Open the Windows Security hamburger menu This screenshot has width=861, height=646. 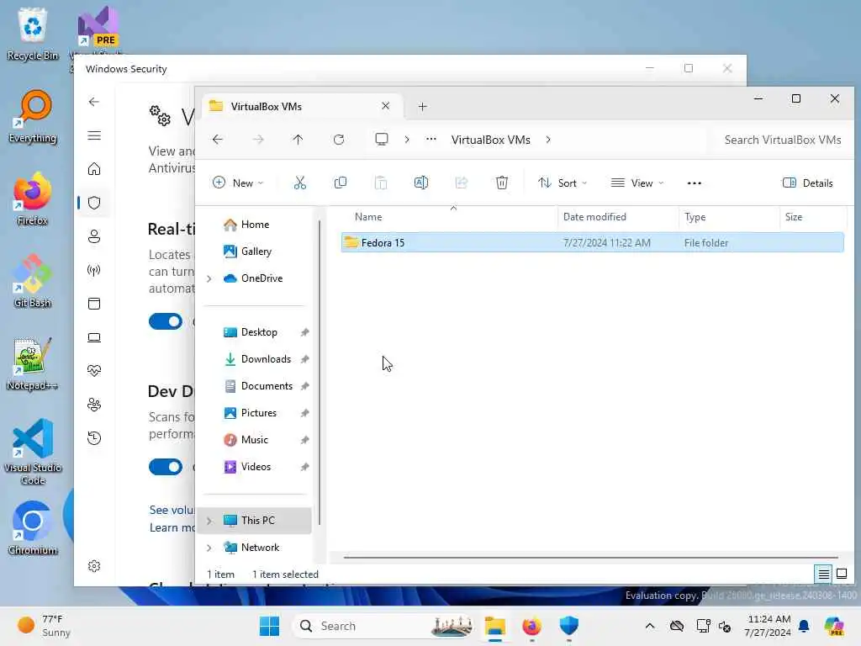pyautogui.click(x=94, y=135)
